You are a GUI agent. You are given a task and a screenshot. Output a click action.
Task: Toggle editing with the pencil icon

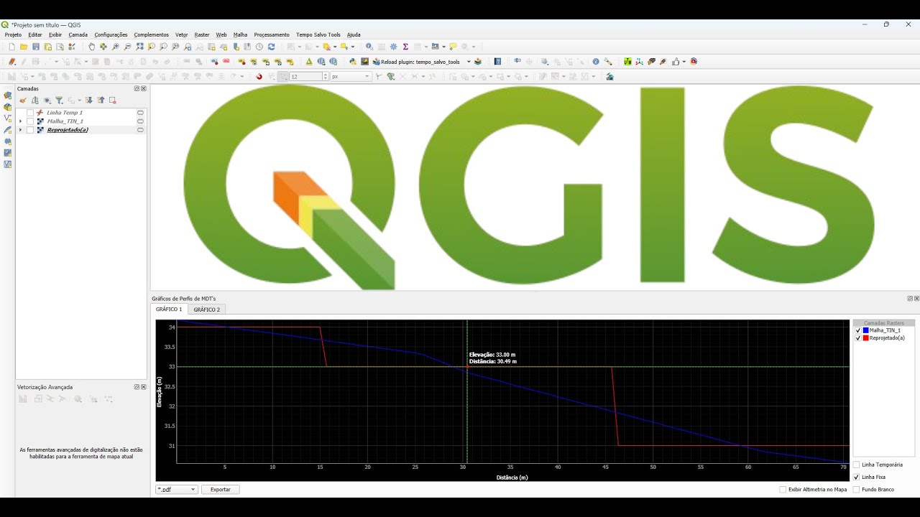[23, 62]
